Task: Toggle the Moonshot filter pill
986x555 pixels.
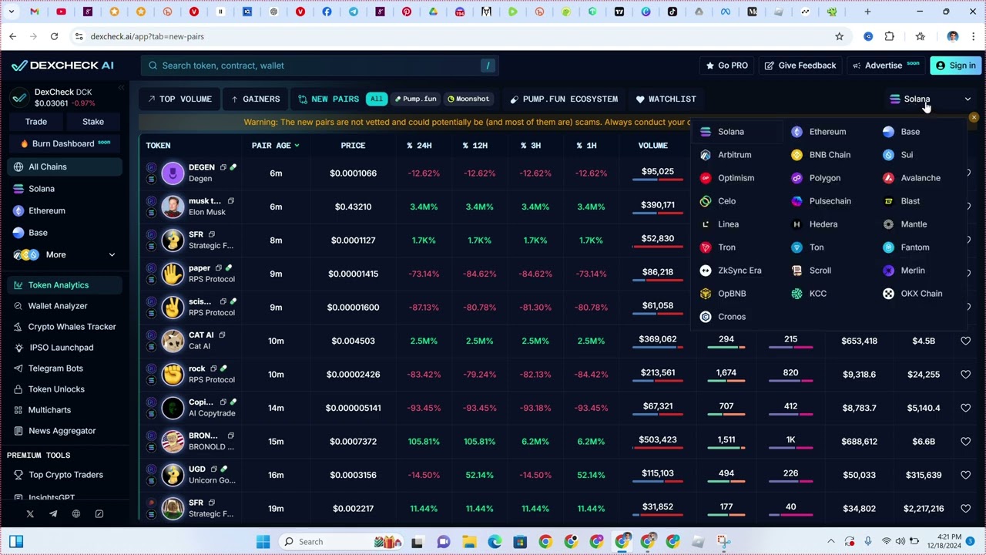Action: pos(468,99)
